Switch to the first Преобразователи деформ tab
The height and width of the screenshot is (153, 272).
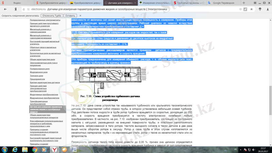(x=52, y=3)
